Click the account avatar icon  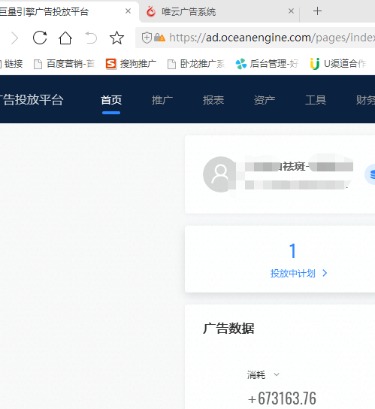click(x=221, y=174)
